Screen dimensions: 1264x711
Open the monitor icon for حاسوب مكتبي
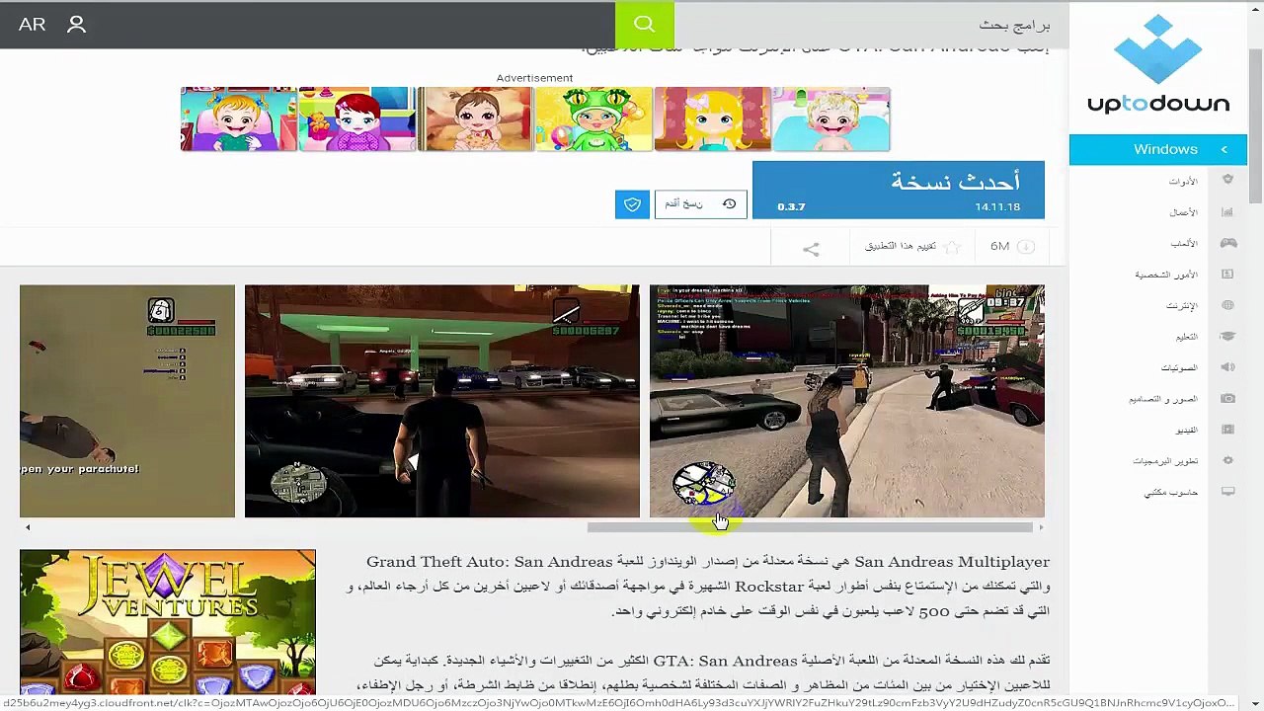pyautogui.click(x=1227, y=492)
